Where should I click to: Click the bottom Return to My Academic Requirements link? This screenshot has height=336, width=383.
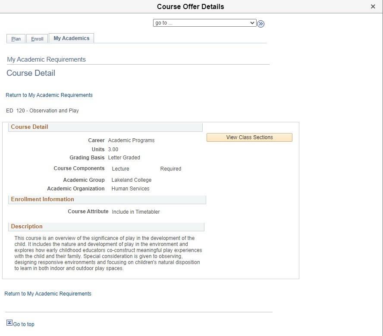tap(47, 293)
